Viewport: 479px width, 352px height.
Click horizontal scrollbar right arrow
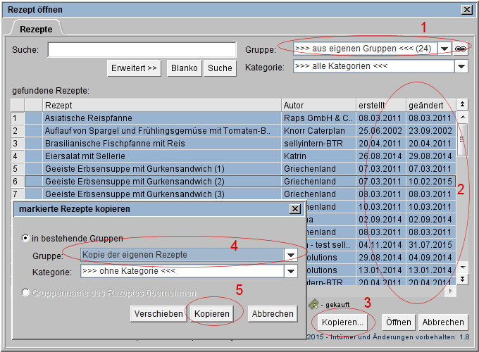[451, 291]
